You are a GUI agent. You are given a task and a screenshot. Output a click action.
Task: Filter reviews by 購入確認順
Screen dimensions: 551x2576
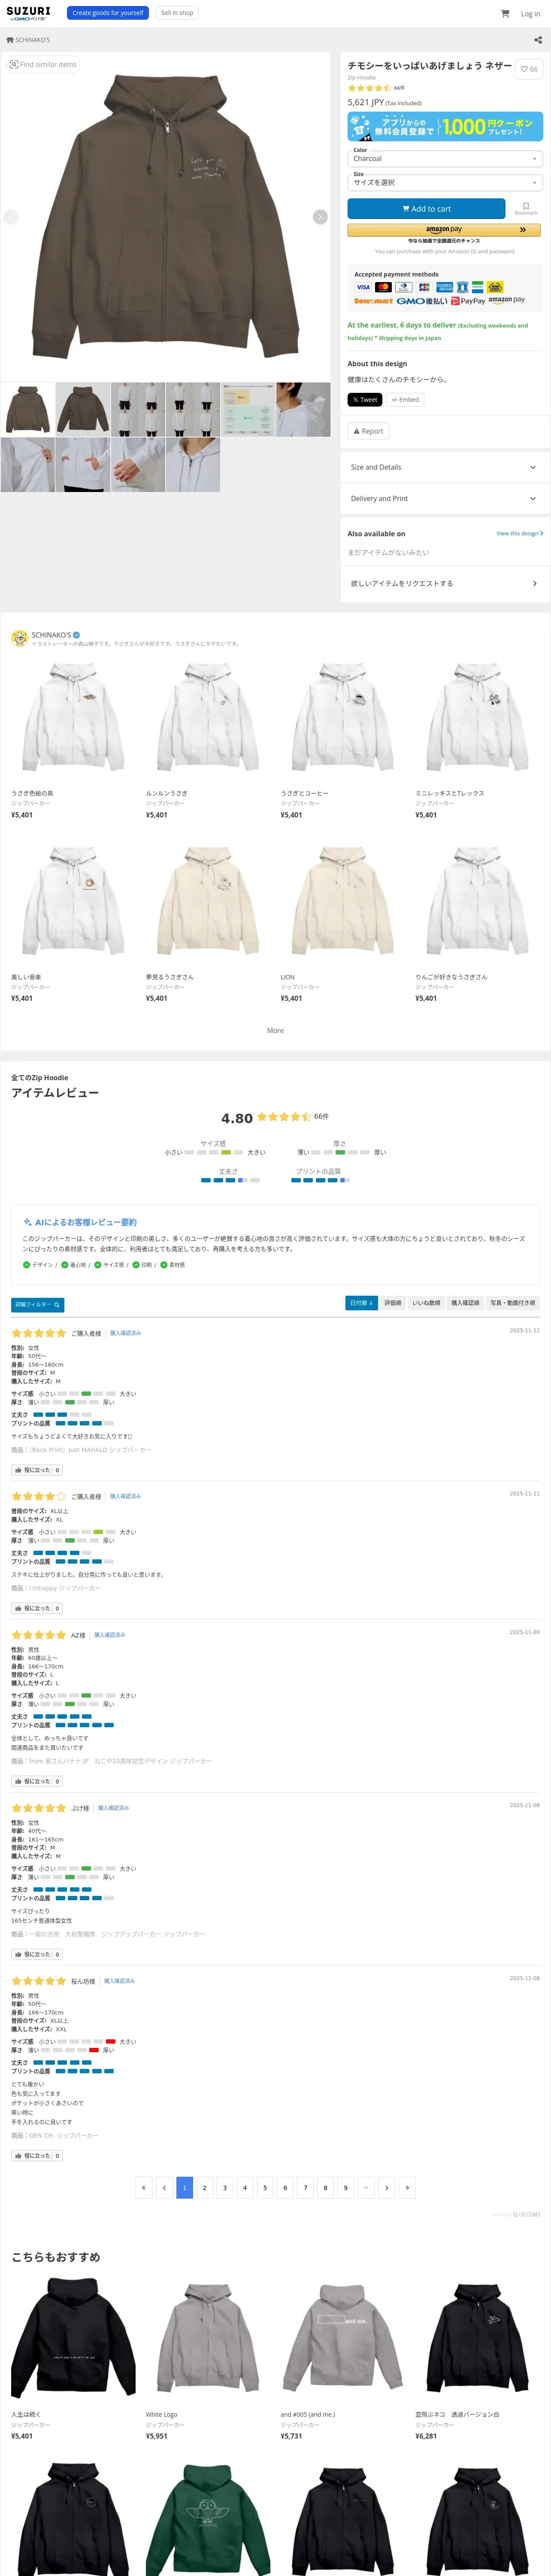pyautogui.click(x=465, y=1303)
